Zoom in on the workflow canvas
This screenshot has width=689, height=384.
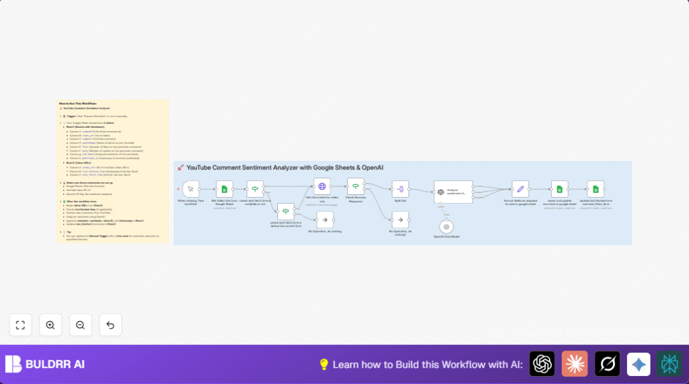point(50,325)
